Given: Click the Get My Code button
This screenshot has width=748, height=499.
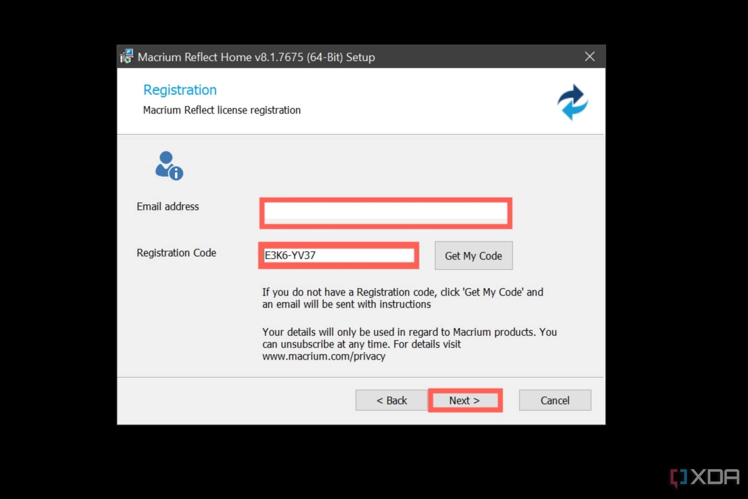Looking at the screenshot, I should [x=474, y=256].
